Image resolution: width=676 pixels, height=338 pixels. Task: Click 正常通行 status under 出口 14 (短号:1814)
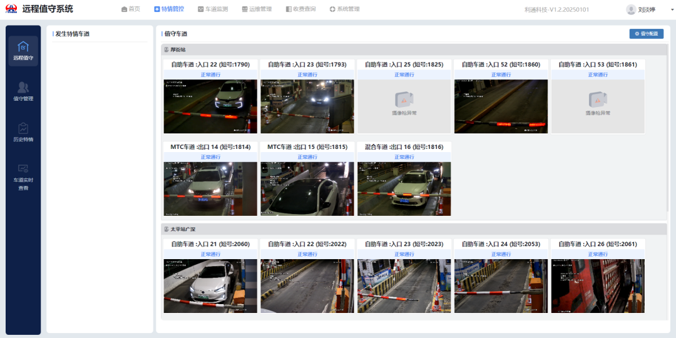pyautogui.click(x=210, y=157)
